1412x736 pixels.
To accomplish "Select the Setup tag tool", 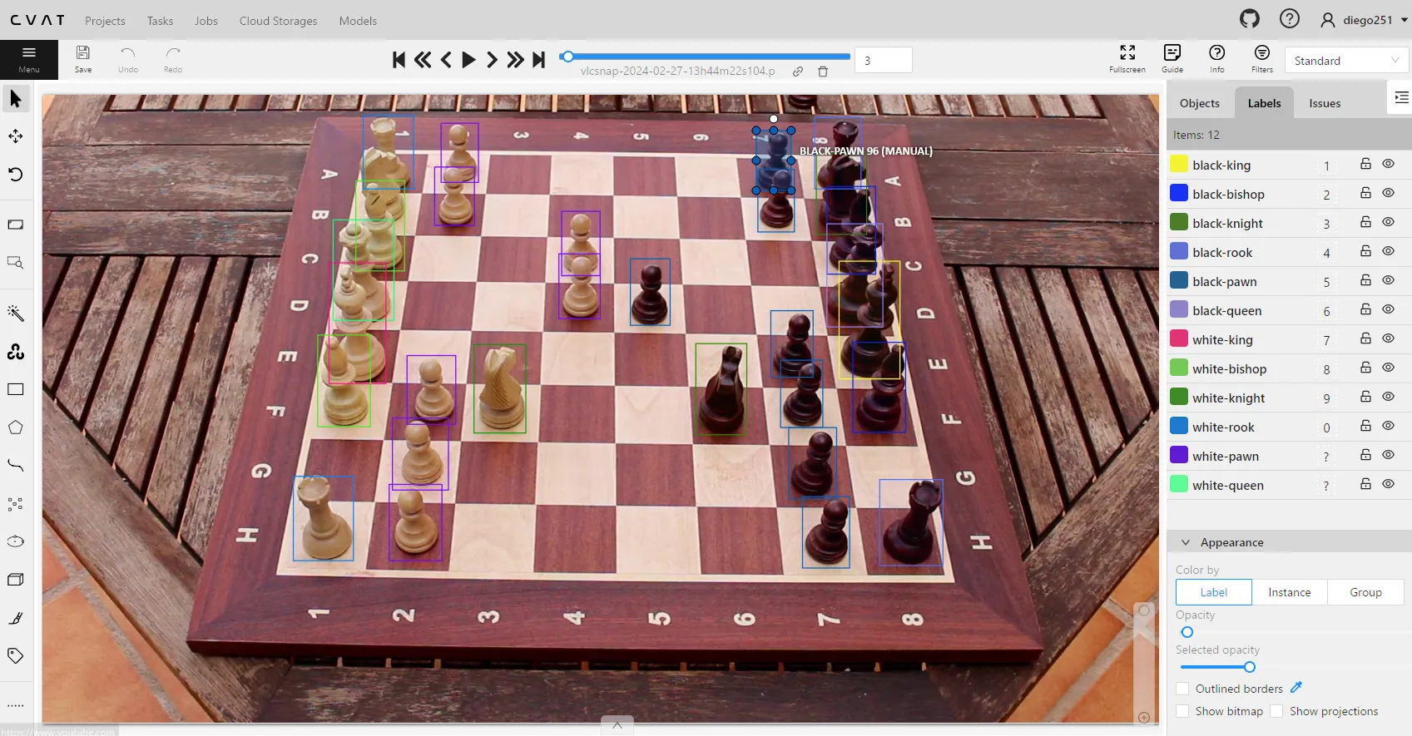I will pos(16,655).
